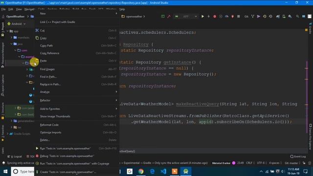Click the user avatar icon at toolbar end
The width and height of the screenshot is (313, 176).
point(310,16)
